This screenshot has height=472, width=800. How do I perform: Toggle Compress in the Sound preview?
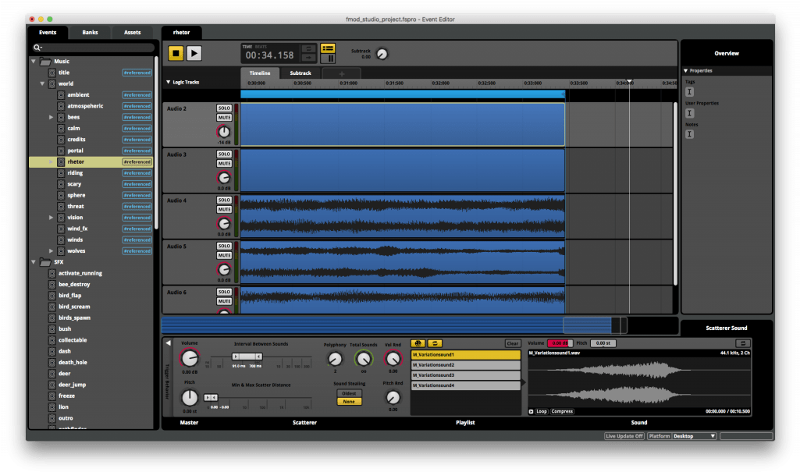[x=562, y=411]
